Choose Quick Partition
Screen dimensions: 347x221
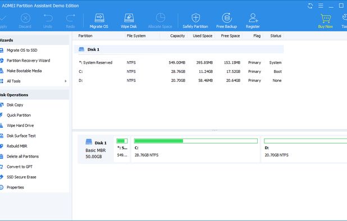coord(19,115)
